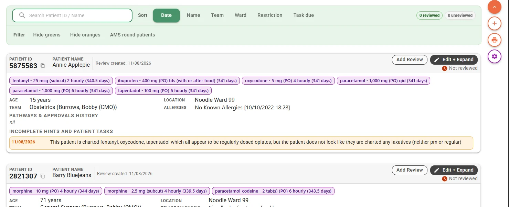Click Annie Applepie's team 'Obstetrics (Burrows, Bobby (CMO))'
Viewport: 509px width, 207px height.
coord(73,108)
